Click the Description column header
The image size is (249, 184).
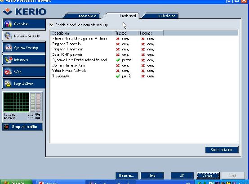pyautogui.click(x=82, y=33)
